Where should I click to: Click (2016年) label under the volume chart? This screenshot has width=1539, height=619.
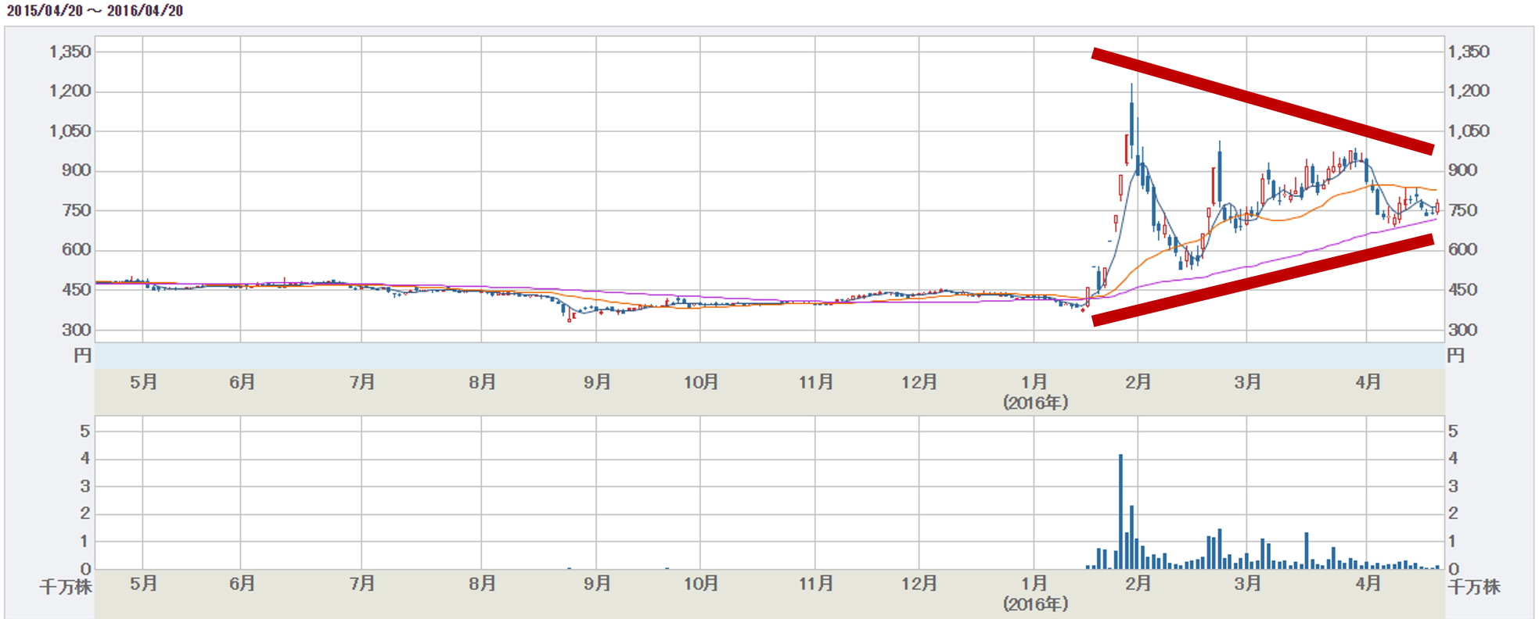coord(1035,603)
